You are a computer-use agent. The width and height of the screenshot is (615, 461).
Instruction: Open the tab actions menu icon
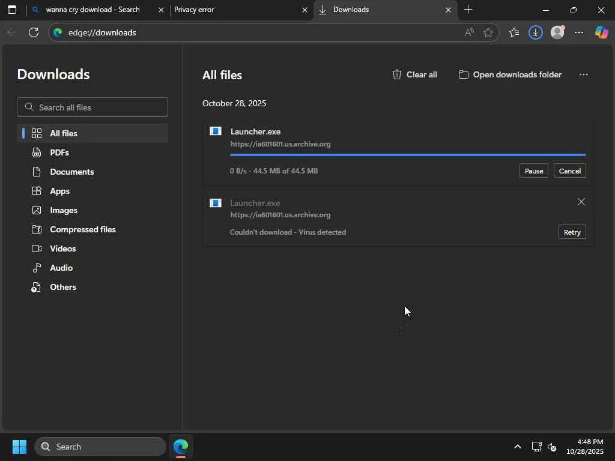click(12, 10)
